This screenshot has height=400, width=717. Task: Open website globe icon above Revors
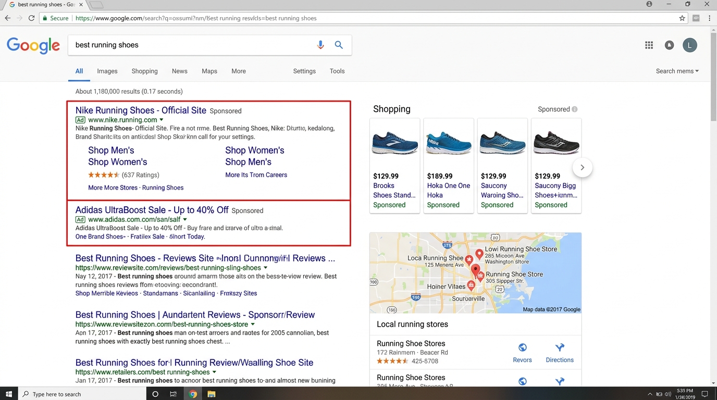522,347
